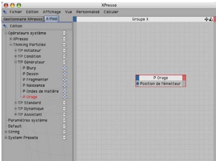Select P Dessin in the tree
Screen dimensions: 216x161
click(x=31, y=74)
